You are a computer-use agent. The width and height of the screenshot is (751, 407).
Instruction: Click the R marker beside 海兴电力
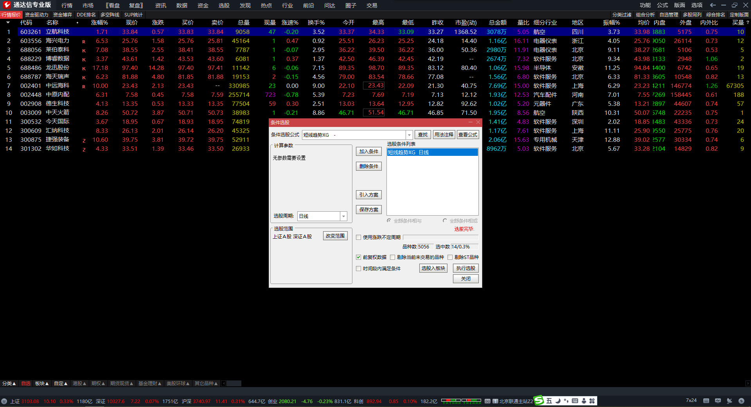pyautogui.click(x=84, y=41)
